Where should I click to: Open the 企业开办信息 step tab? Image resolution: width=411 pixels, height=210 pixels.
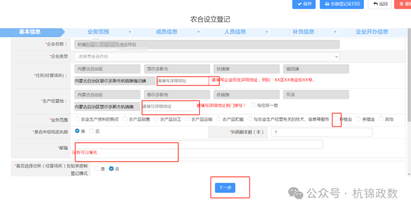372,32
